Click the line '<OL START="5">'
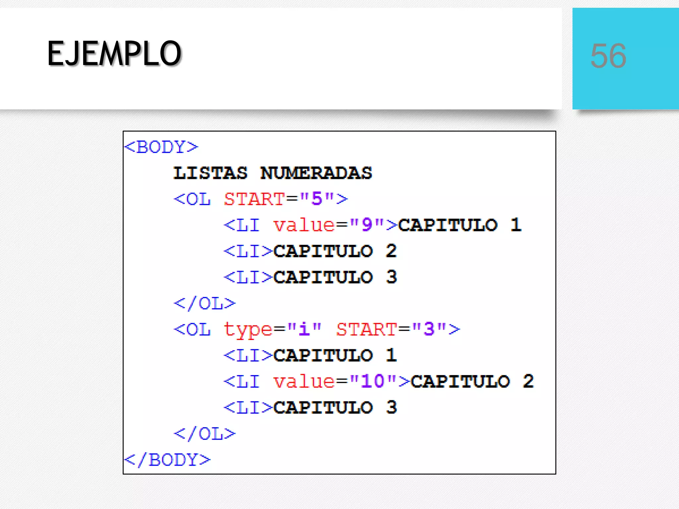 (261, 199)
